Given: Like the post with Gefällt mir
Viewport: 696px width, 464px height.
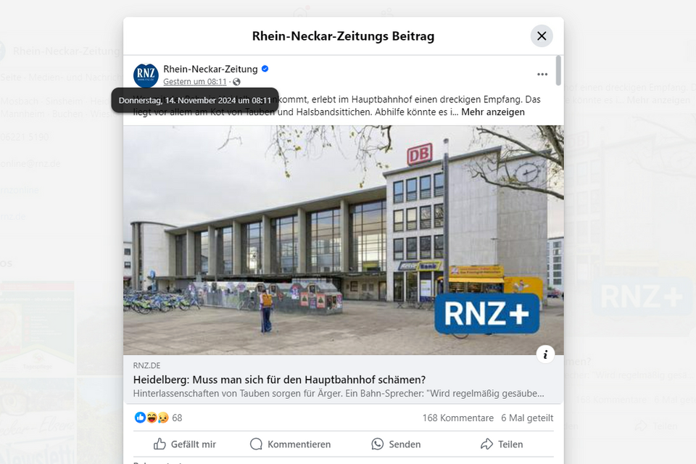Looking at the screenshot, I should point(185,444).
